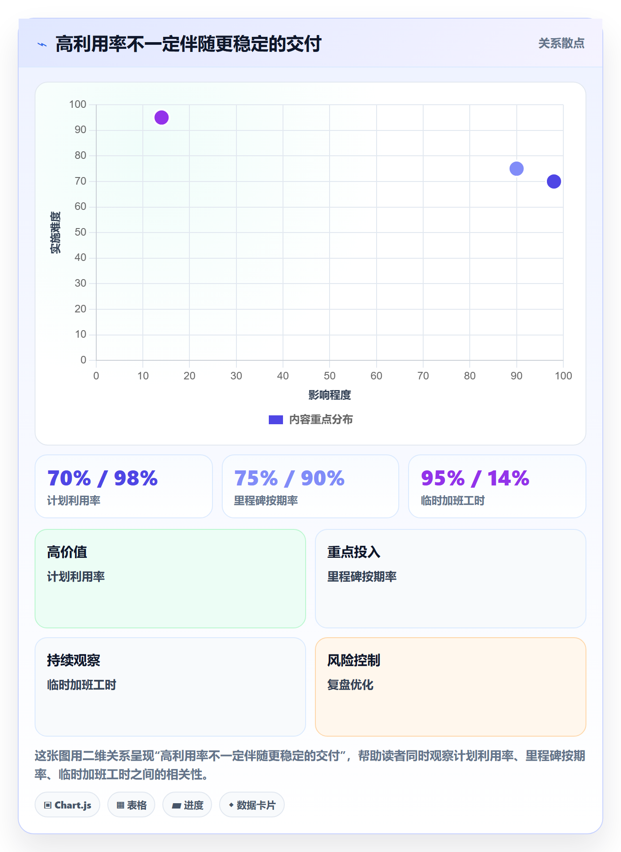Select the 持续观察 quadrant card
The image size is (621, 852).
pyautogui.click(x=170, y=687)
